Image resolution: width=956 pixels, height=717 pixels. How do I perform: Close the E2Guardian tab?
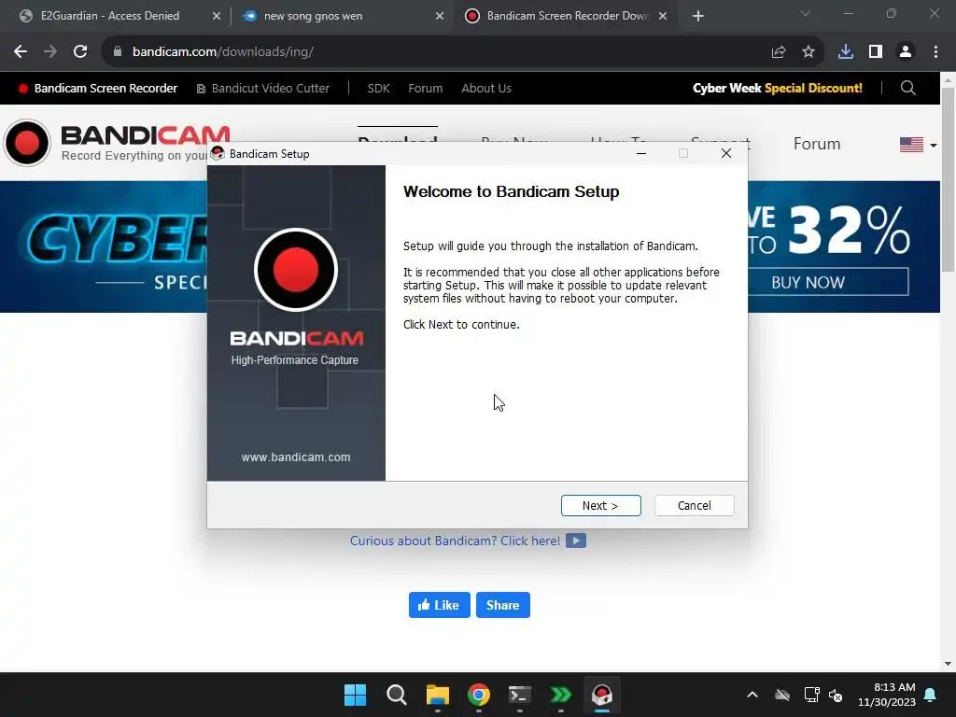pos(217,16)
